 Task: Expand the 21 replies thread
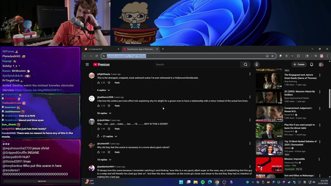(x=107, y=136)
